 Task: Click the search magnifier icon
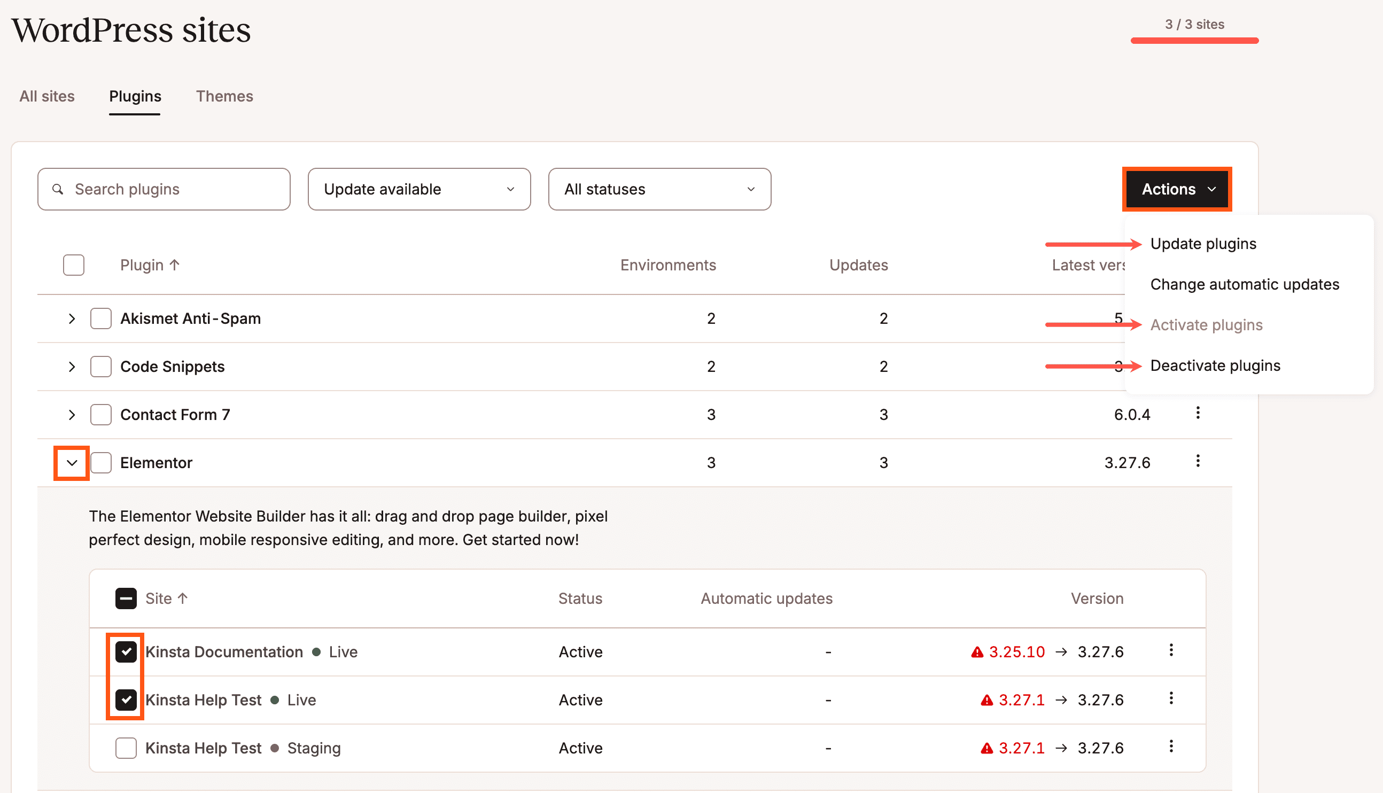(58, 189)
